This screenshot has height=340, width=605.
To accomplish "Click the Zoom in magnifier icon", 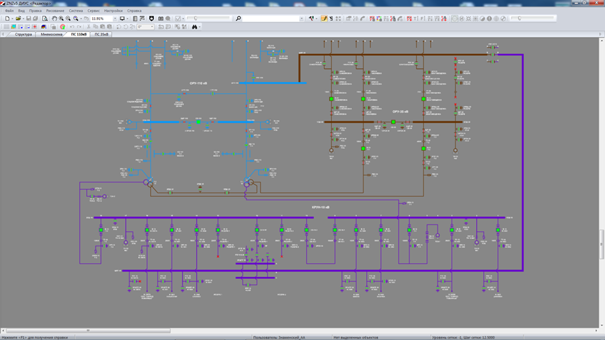I will coord(61,19).
